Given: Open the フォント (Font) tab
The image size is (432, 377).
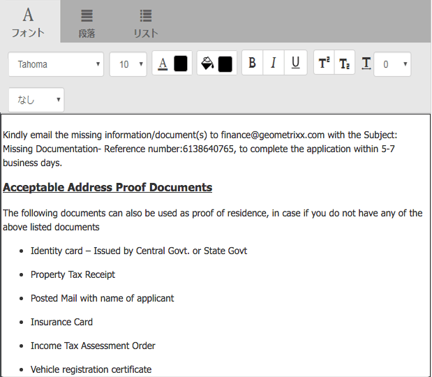Looking at the screenshot, I should (x=29, y=22).
